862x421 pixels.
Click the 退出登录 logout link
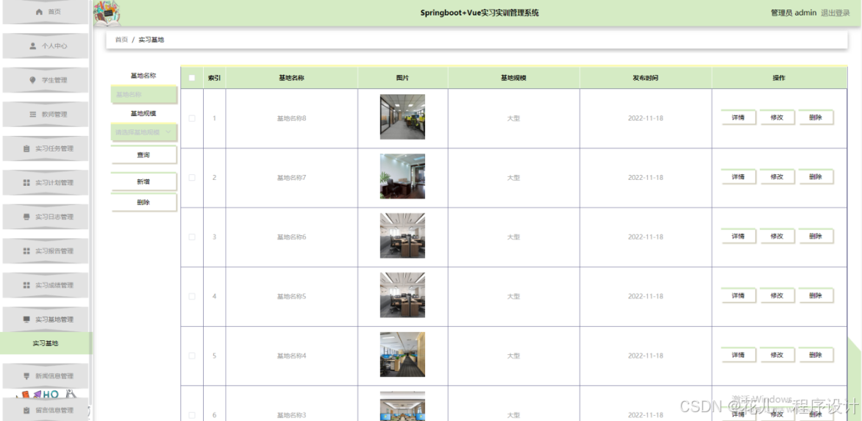coord(835,13)
